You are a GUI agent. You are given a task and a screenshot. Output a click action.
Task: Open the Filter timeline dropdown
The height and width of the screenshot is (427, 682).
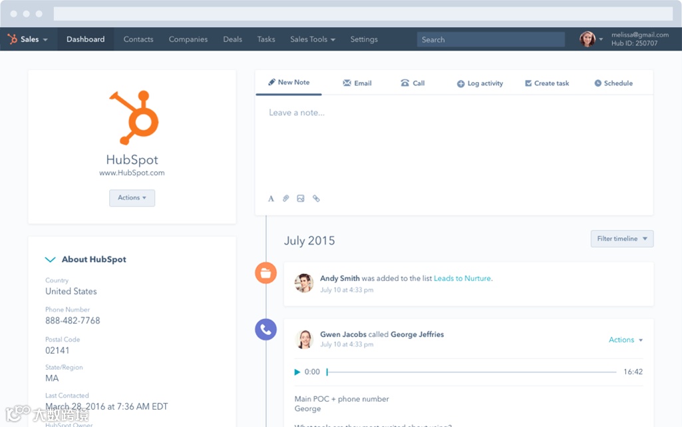tap(622, 238)
